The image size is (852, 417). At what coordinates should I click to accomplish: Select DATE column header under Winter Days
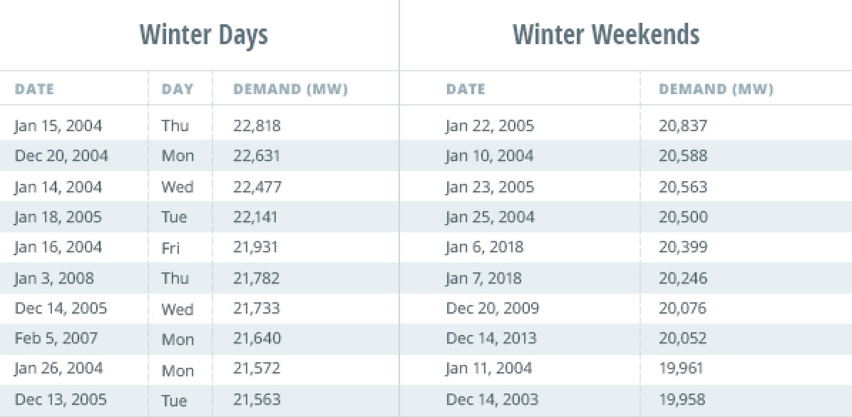tap(34, 90)
